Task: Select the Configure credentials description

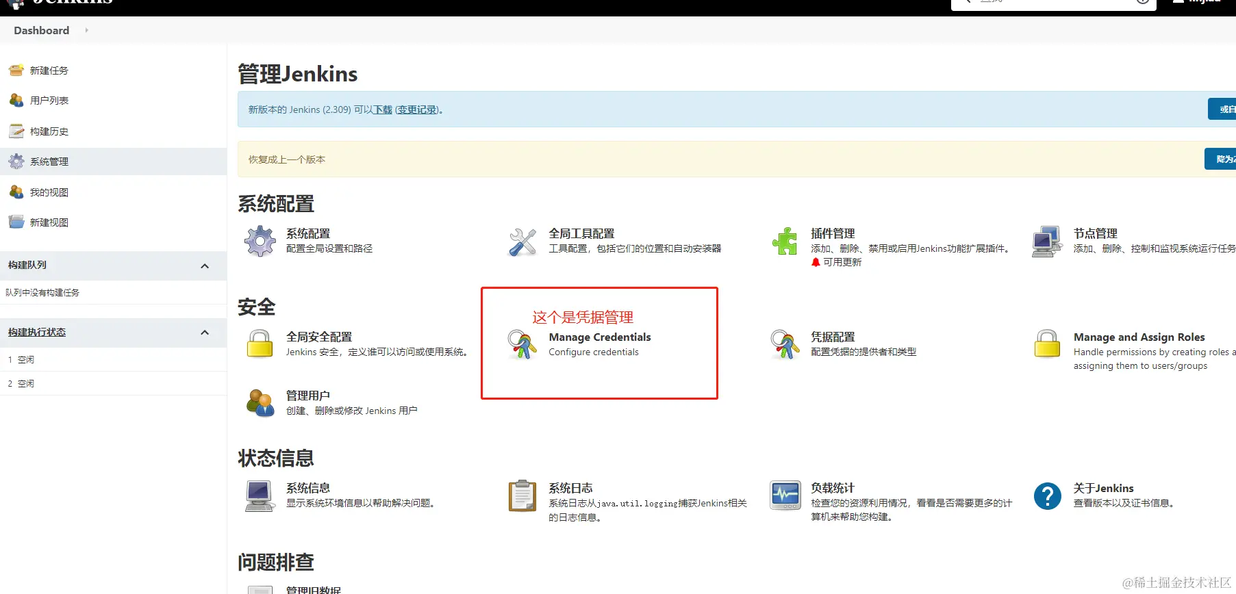Action: tap(594, 352)
